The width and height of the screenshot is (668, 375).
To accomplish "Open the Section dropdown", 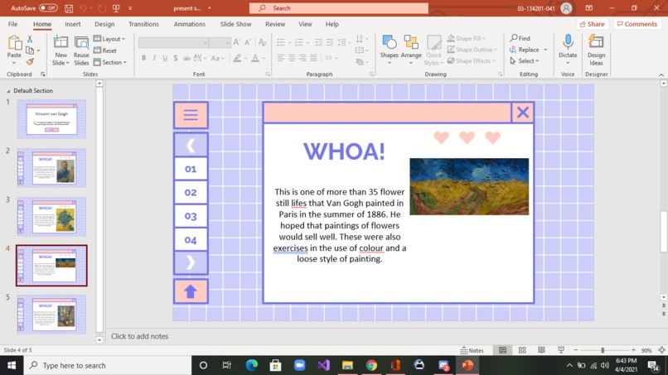I will click(x=110, y=62).
